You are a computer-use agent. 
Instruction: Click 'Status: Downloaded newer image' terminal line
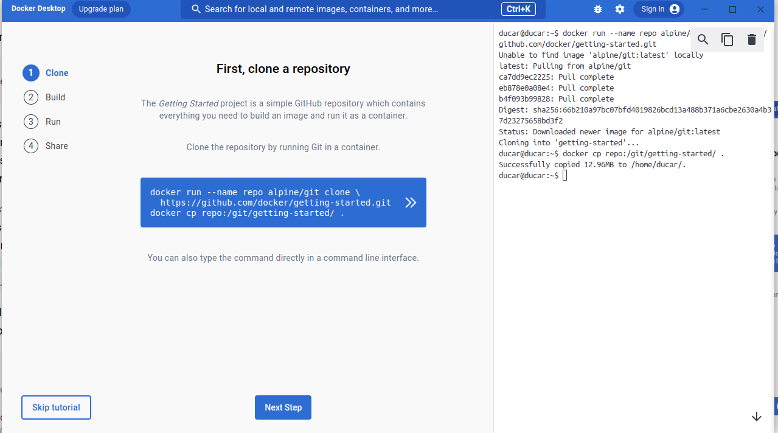610,132
